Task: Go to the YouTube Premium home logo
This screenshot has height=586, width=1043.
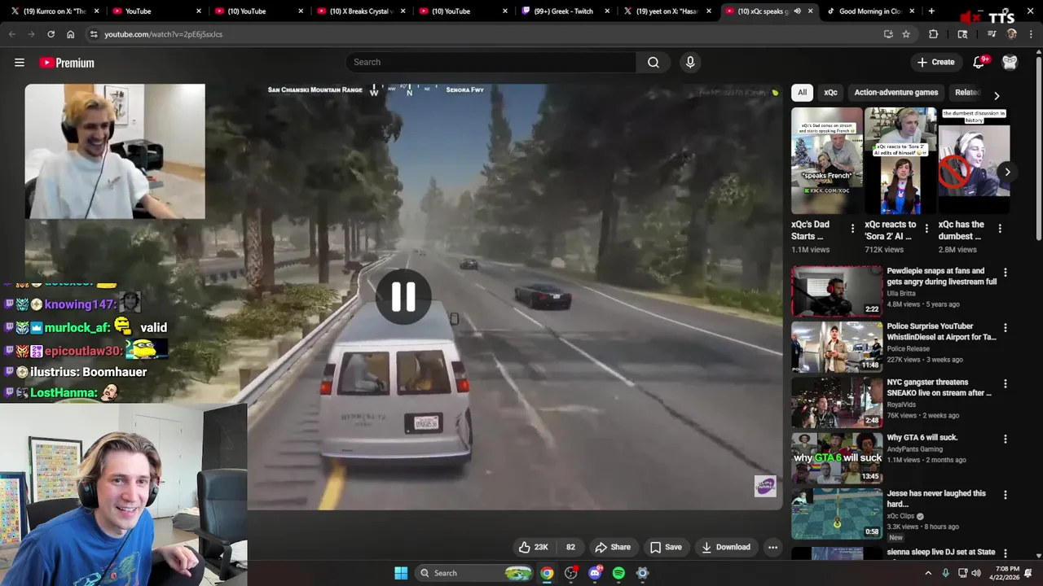Action: (x=67, y=63)
